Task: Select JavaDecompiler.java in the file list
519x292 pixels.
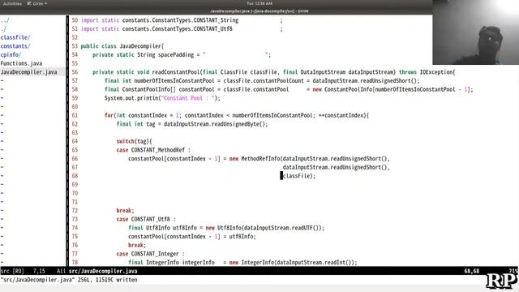Action: coord(29,72)
